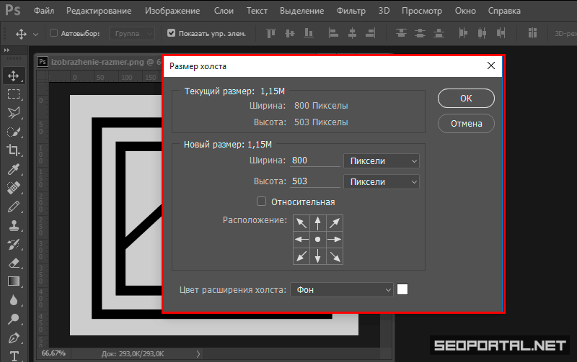Select the Crop tool
The height and width of the screenshot is (362, 577).
pos(13,150)
